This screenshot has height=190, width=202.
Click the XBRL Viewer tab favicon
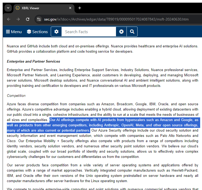click(x=18, y=8)
